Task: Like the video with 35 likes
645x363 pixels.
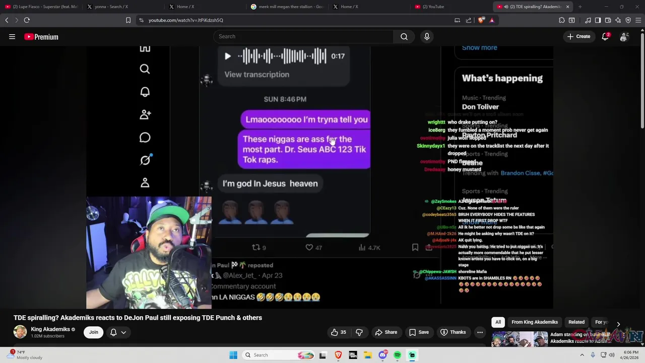Action: (339, 332)
